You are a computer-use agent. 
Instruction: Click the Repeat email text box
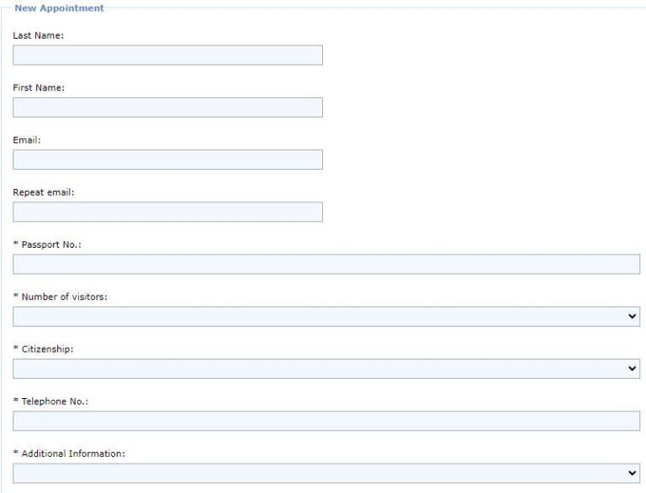pyautogui.click(x=167, y=212)
